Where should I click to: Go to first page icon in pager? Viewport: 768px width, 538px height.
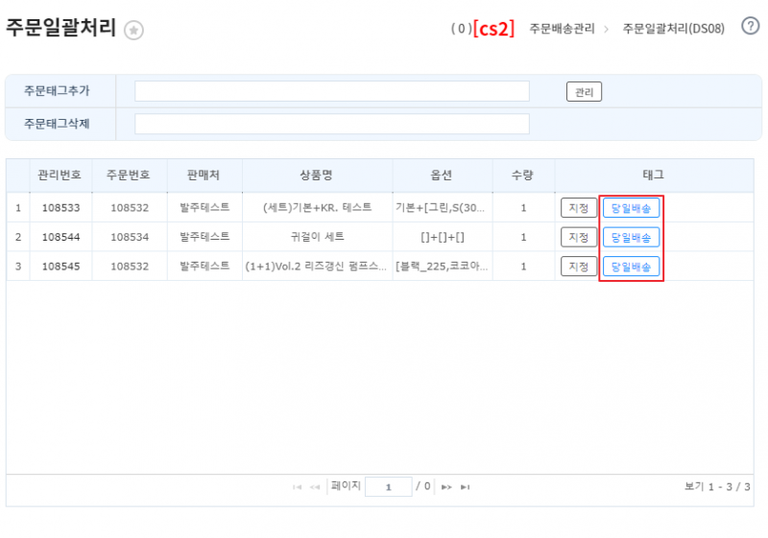point(297,487)
